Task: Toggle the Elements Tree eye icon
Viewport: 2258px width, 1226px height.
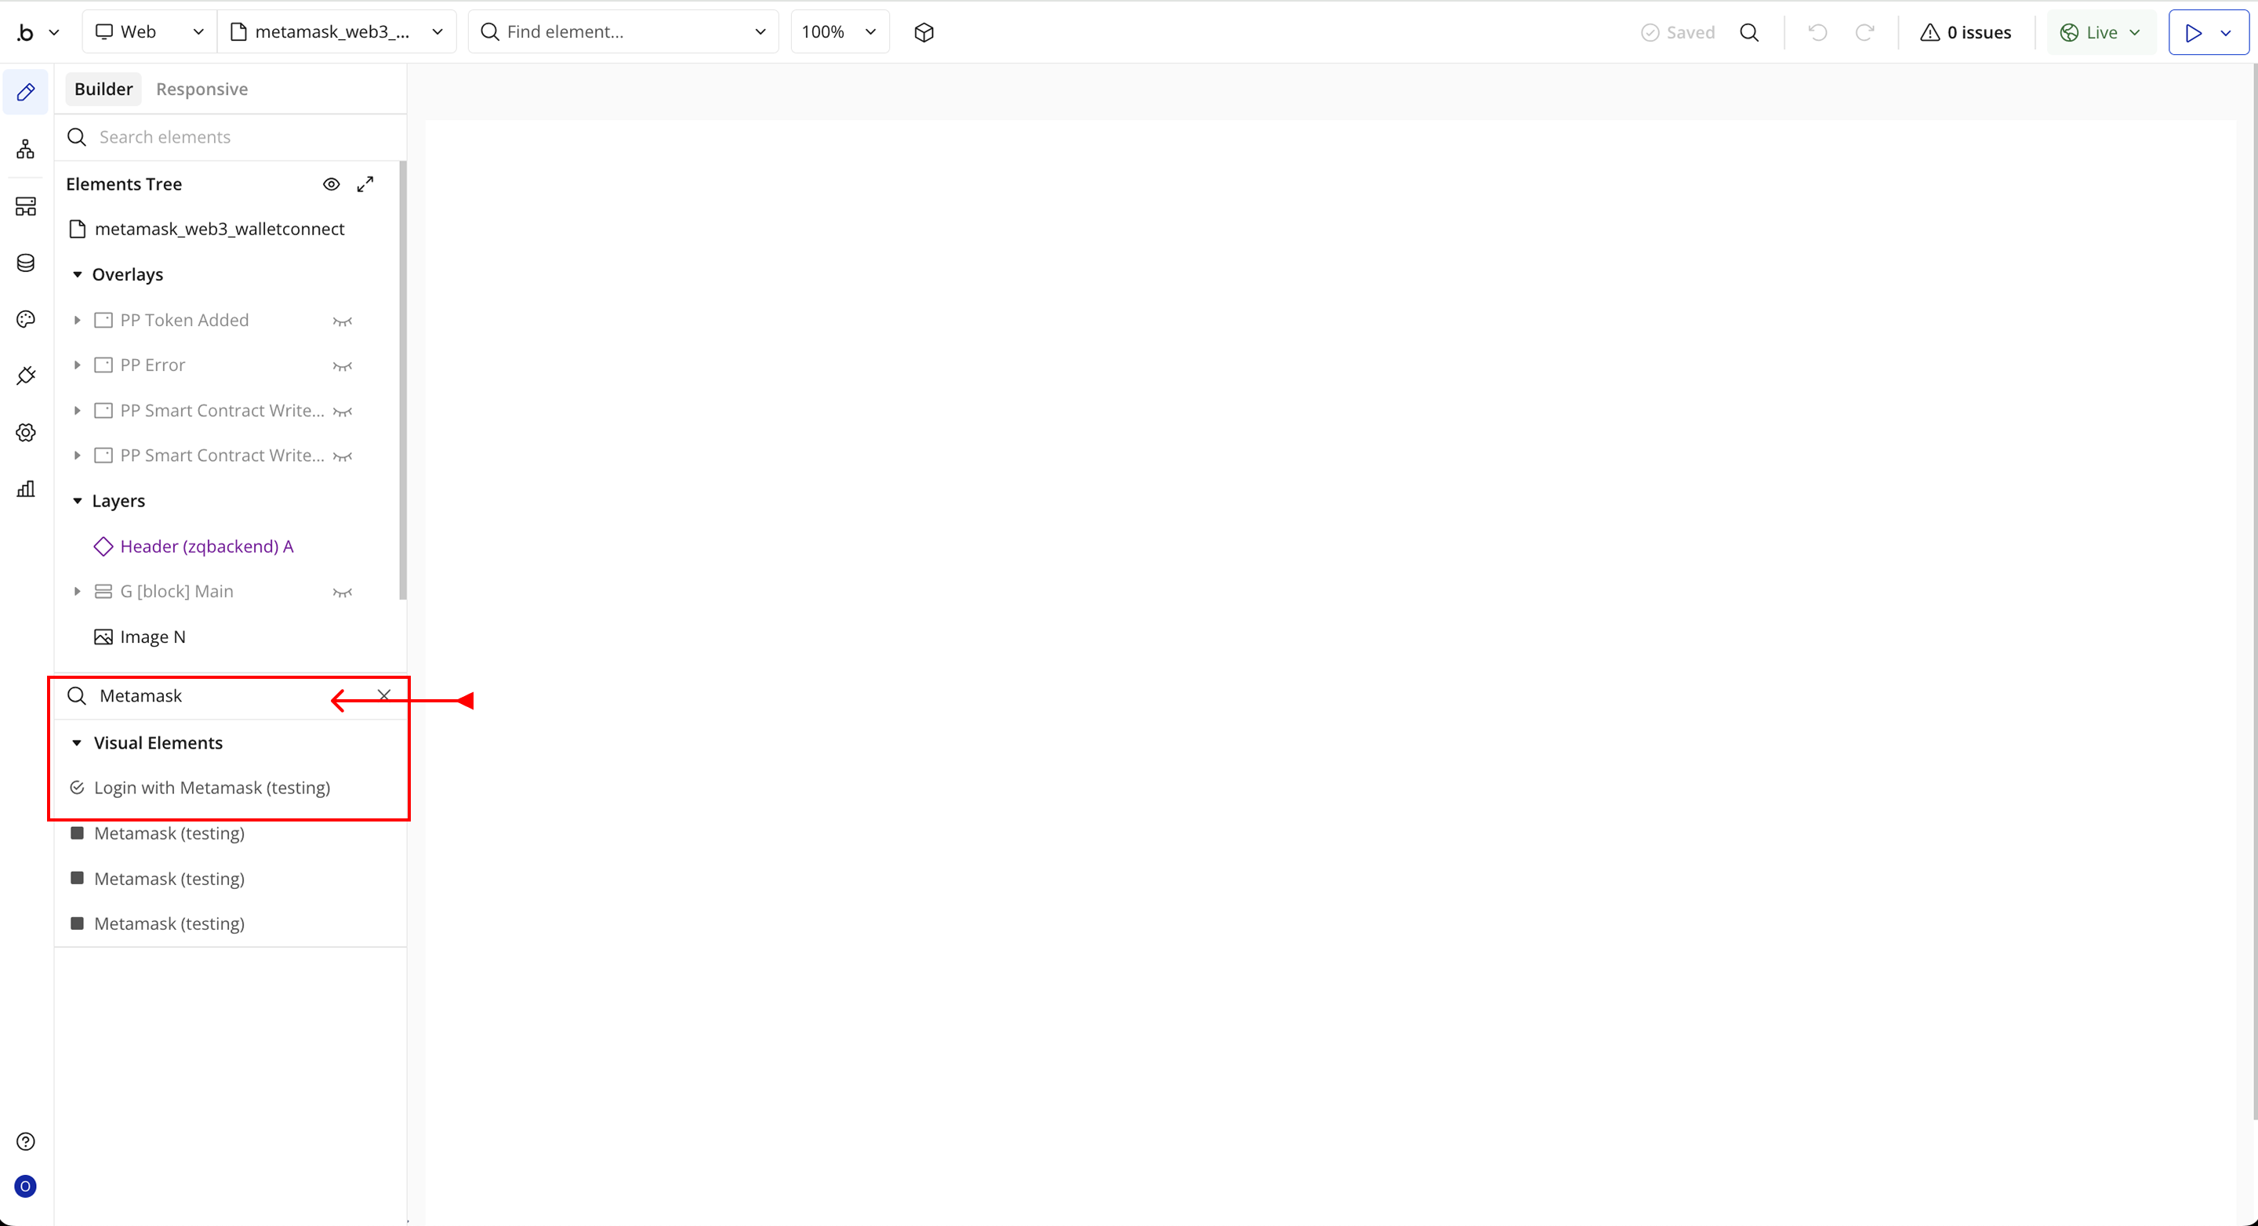Action: pos(332,184)
